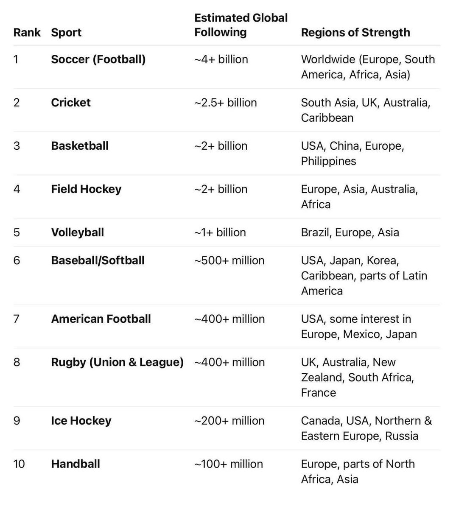Click the Handball sport name
This screenshot has width=456, height=509.
click(x=76, y=464)
